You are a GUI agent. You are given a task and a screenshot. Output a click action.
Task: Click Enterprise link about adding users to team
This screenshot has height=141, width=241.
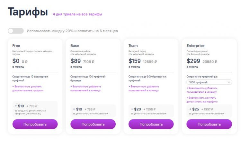point(202,90)
